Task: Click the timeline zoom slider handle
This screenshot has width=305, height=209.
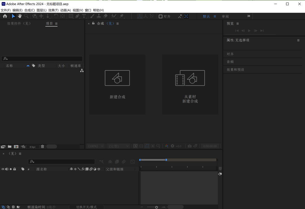Action: [156, 207]
